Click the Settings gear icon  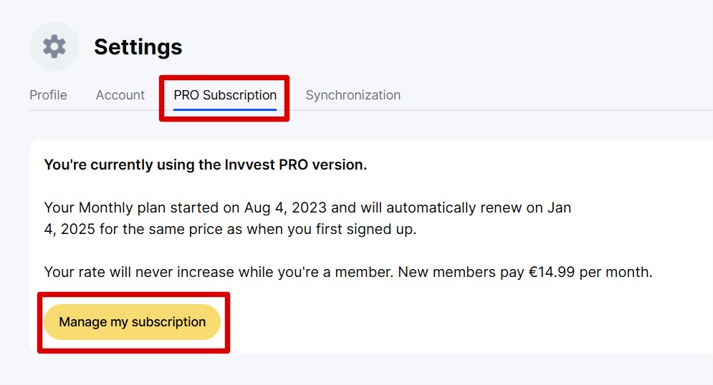coord(54,47)
